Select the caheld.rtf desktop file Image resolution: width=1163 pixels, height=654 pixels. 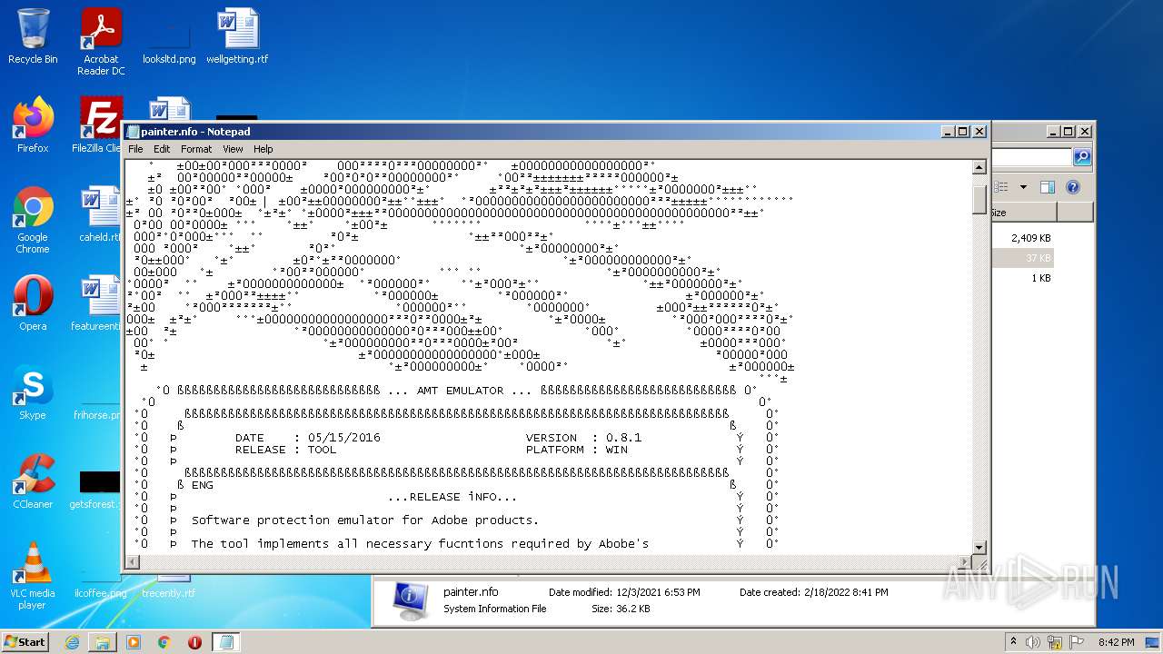[x=99, y=214]
